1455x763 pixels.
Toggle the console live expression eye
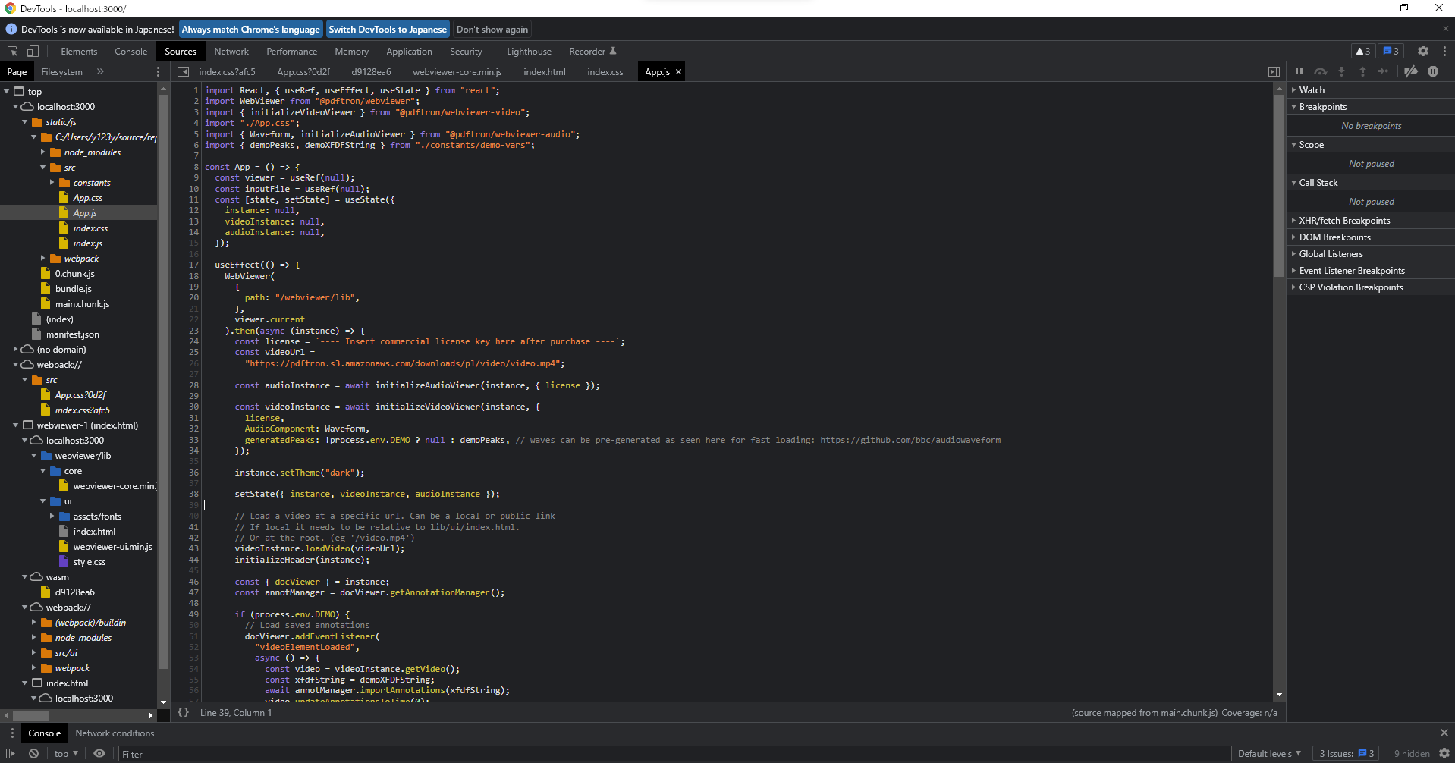click(99, 753)
